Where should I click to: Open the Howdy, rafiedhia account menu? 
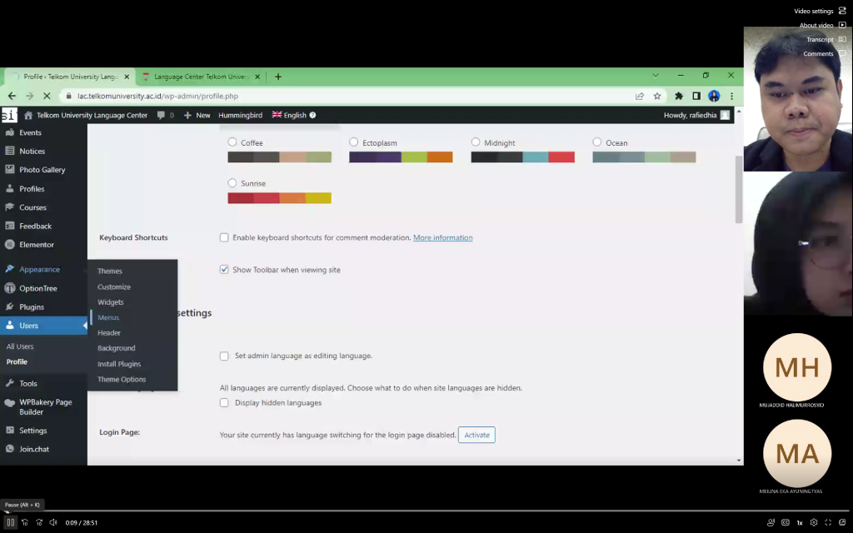click(x=696, y=115)
